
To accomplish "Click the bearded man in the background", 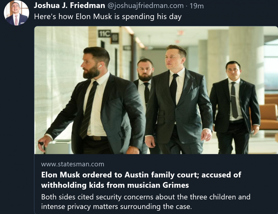I will pos(145,72).
